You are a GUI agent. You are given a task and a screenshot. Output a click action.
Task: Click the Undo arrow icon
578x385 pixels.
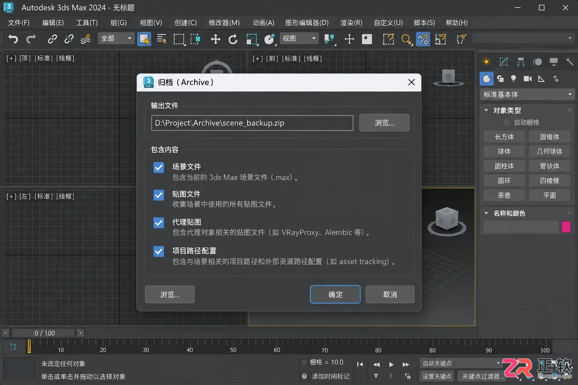pos(13,39)
